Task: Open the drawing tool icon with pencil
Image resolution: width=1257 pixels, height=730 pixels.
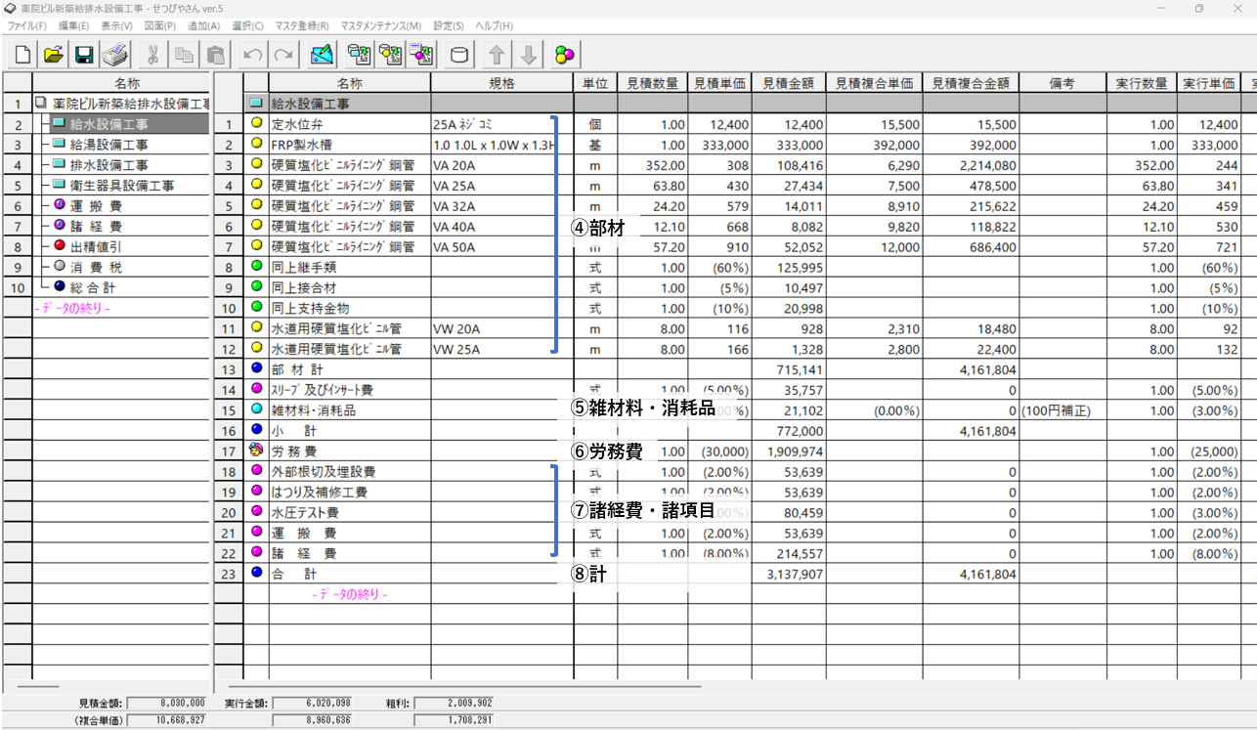Action: click(x=322, y=55)
